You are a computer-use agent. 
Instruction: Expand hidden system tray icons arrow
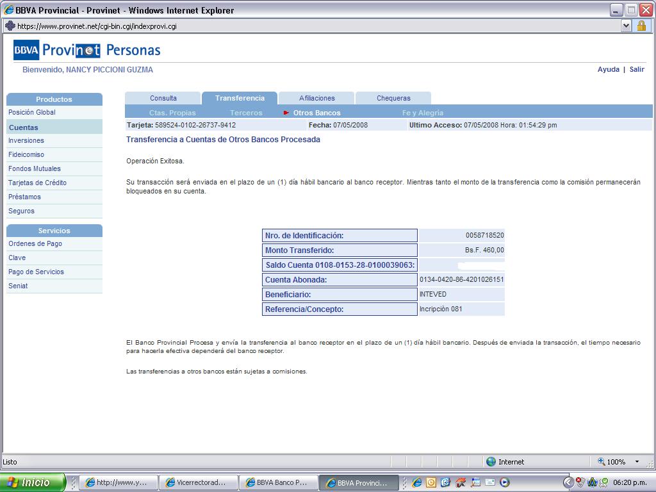coord(568,482)
